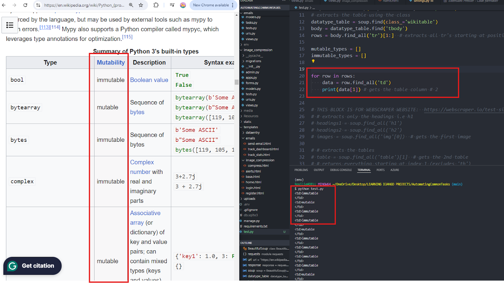Collapse image_compression folder above __pycache__
Image resolution: width=504 pixels, height=283 pixels.
258,50
